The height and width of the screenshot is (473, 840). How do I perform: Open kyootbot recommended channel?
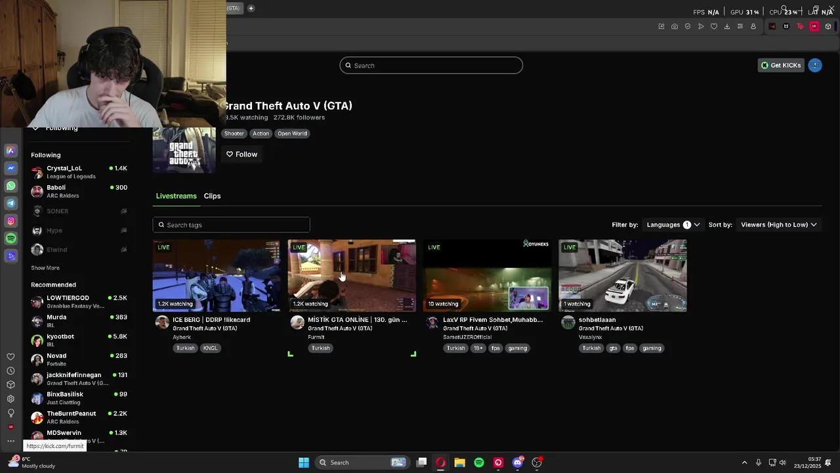[x=79, y=340]
